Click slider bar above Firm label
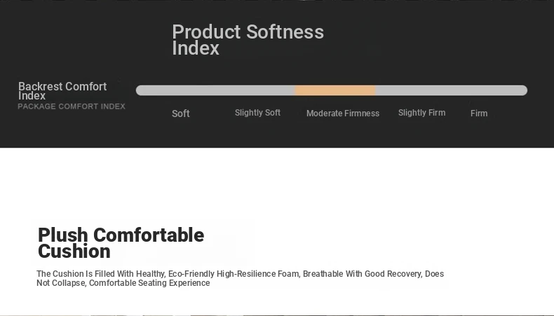The height and width of the screenshot is (316, 554). 479,90
